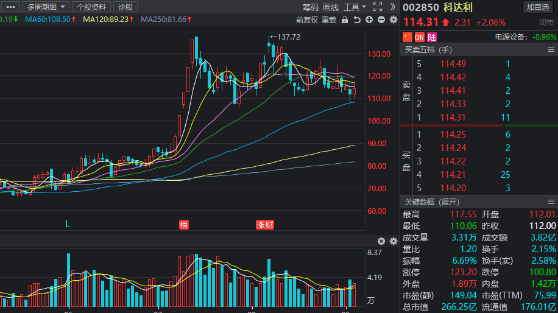Viewport: 558px width, 313px height.
Task: Click the 闭市 market status label
Action: (x=546, y=23)
